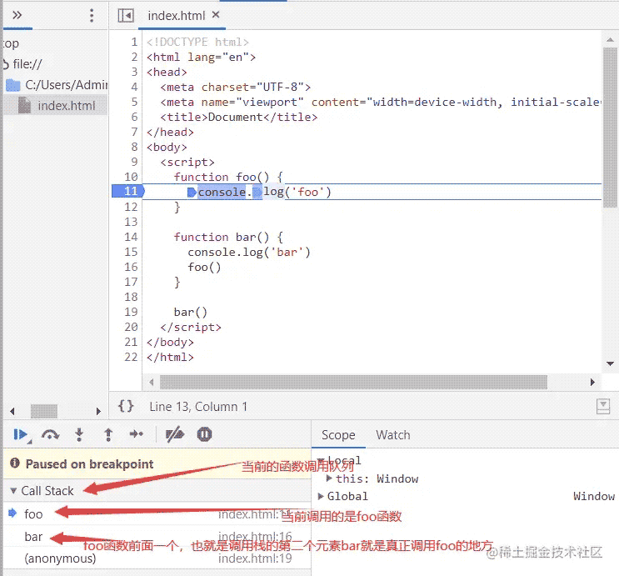The image size is (619, 576).
Task: Click the 'bar()' call on line 19
Action: [190, 312]
